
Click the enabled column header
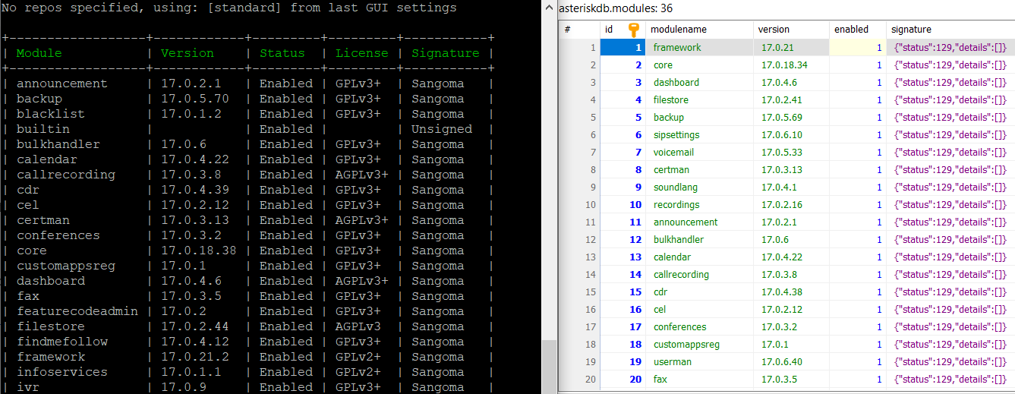click(x=851, y=30)
